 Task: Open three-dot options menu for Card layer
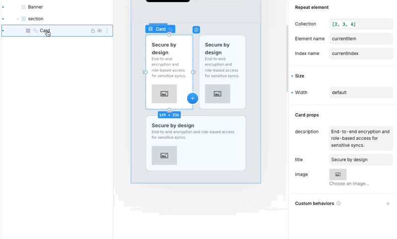point(107,31)
